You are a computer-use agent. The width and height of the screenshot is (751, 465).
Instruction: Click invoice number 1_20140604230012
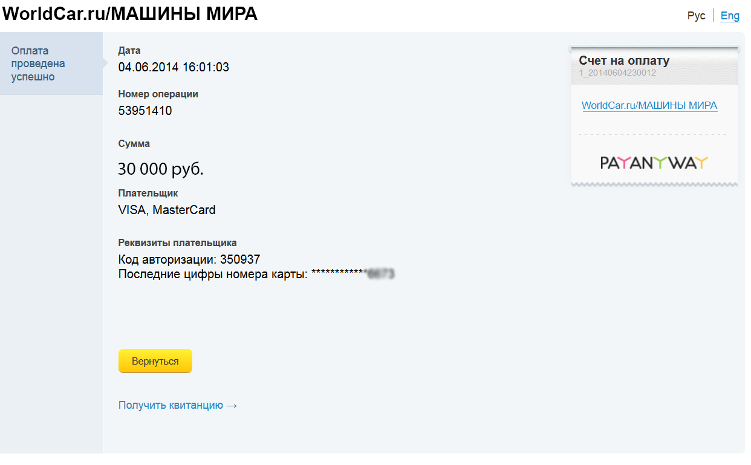[617, 73]
